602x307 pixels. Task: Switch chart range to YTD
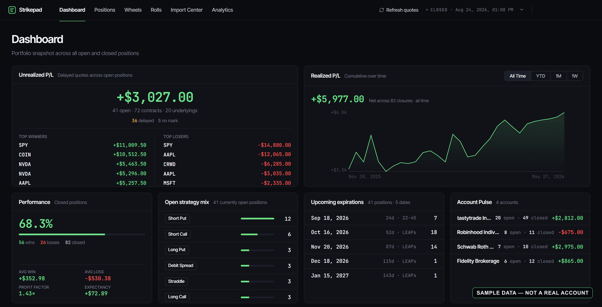click(541, 76)
